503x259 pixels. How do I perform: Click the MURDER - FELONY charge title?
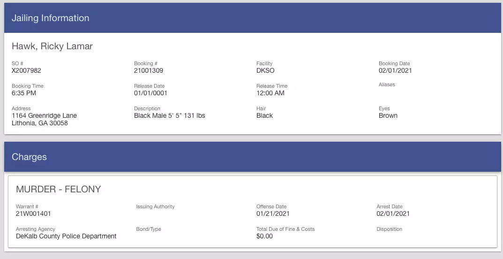59,190
